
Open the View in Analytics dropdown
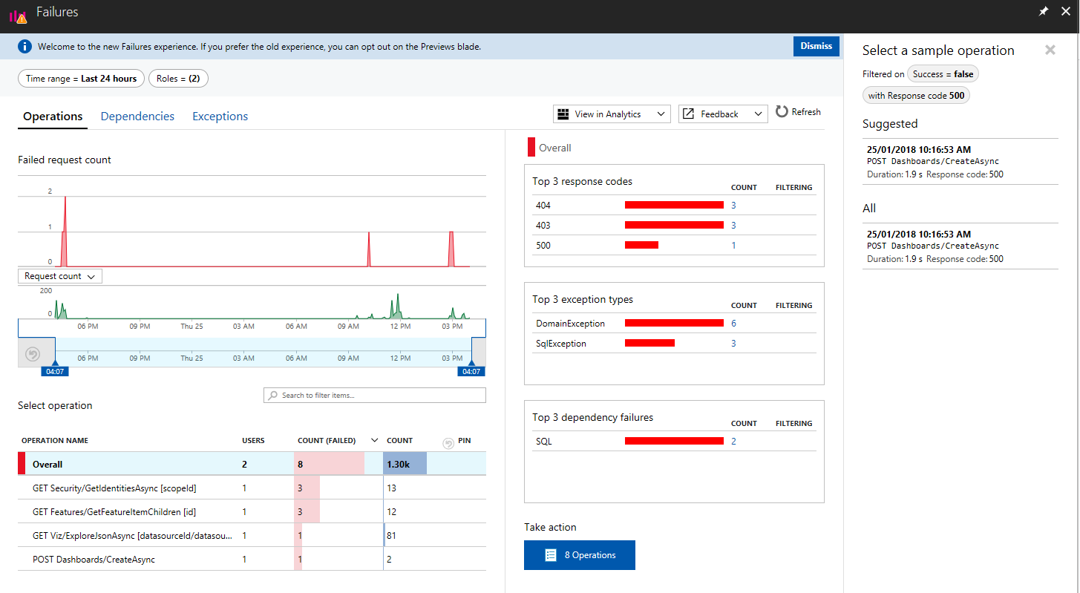coord(612,114)
